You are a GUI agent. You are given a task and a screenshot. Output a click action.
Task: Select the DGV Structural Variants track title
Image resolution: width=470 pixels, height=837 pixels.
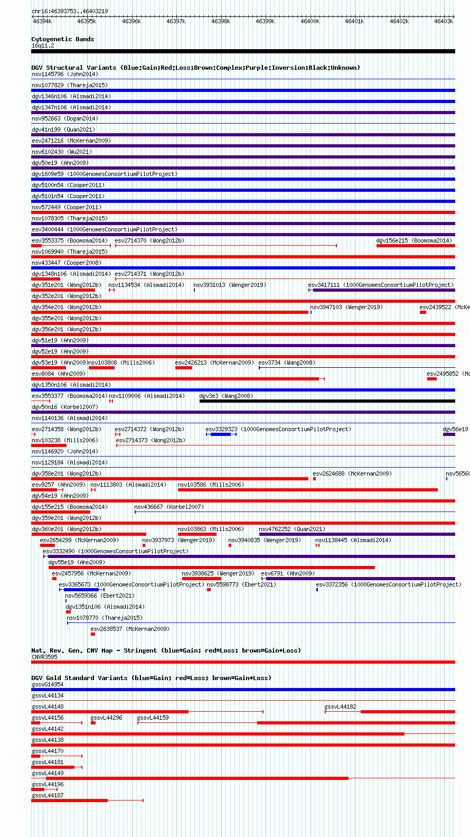(x=196, y=68)
